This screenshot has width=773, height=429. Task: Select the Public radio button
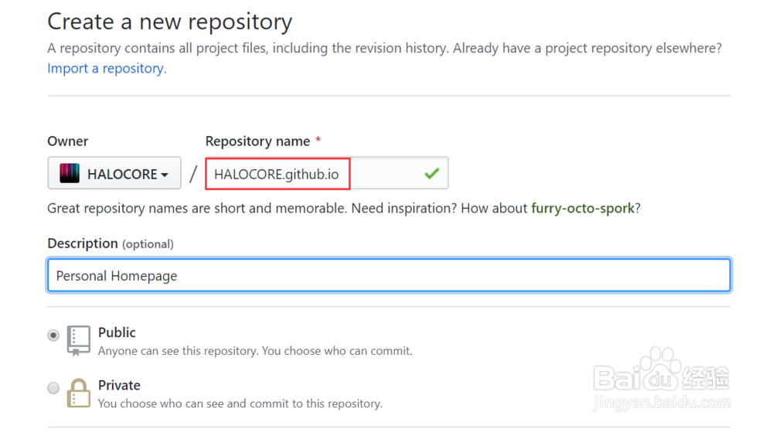(x=53, y=335)
